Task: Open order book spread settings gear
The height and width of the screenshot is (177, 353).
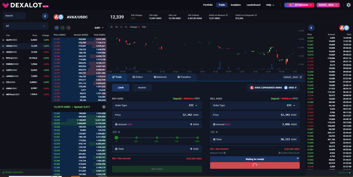Action: point(104,107)
